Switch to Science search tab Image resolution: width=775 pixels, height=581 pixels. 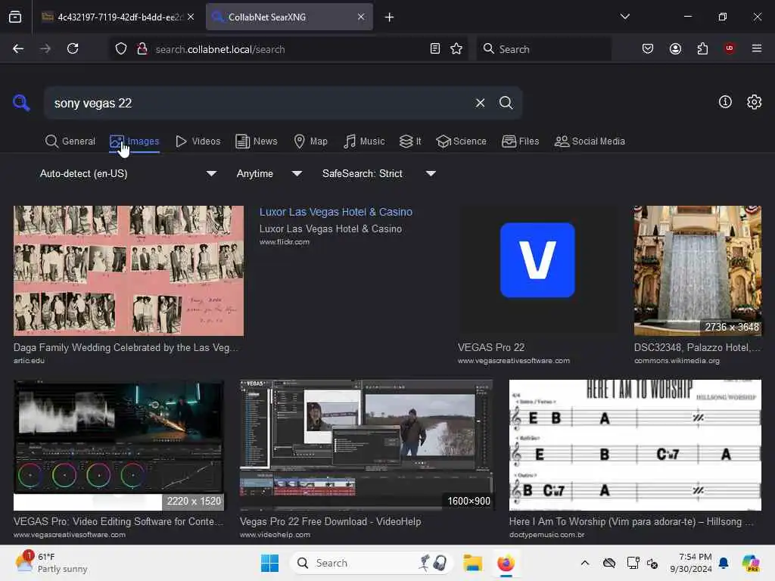click(x=461, y=141)
